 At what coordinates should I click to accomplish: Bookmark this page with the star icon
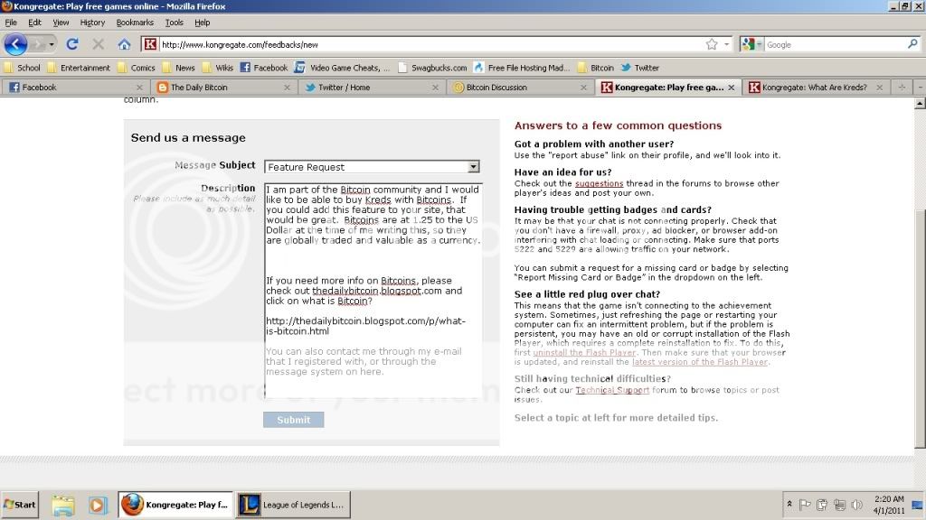point(712,43)
